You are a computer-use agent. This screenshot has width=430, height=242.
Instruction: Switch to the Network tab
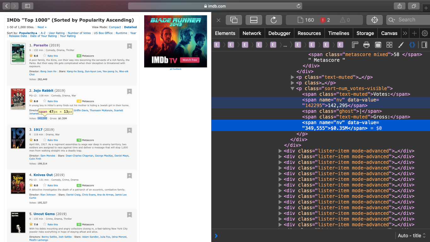click(252, 33)
